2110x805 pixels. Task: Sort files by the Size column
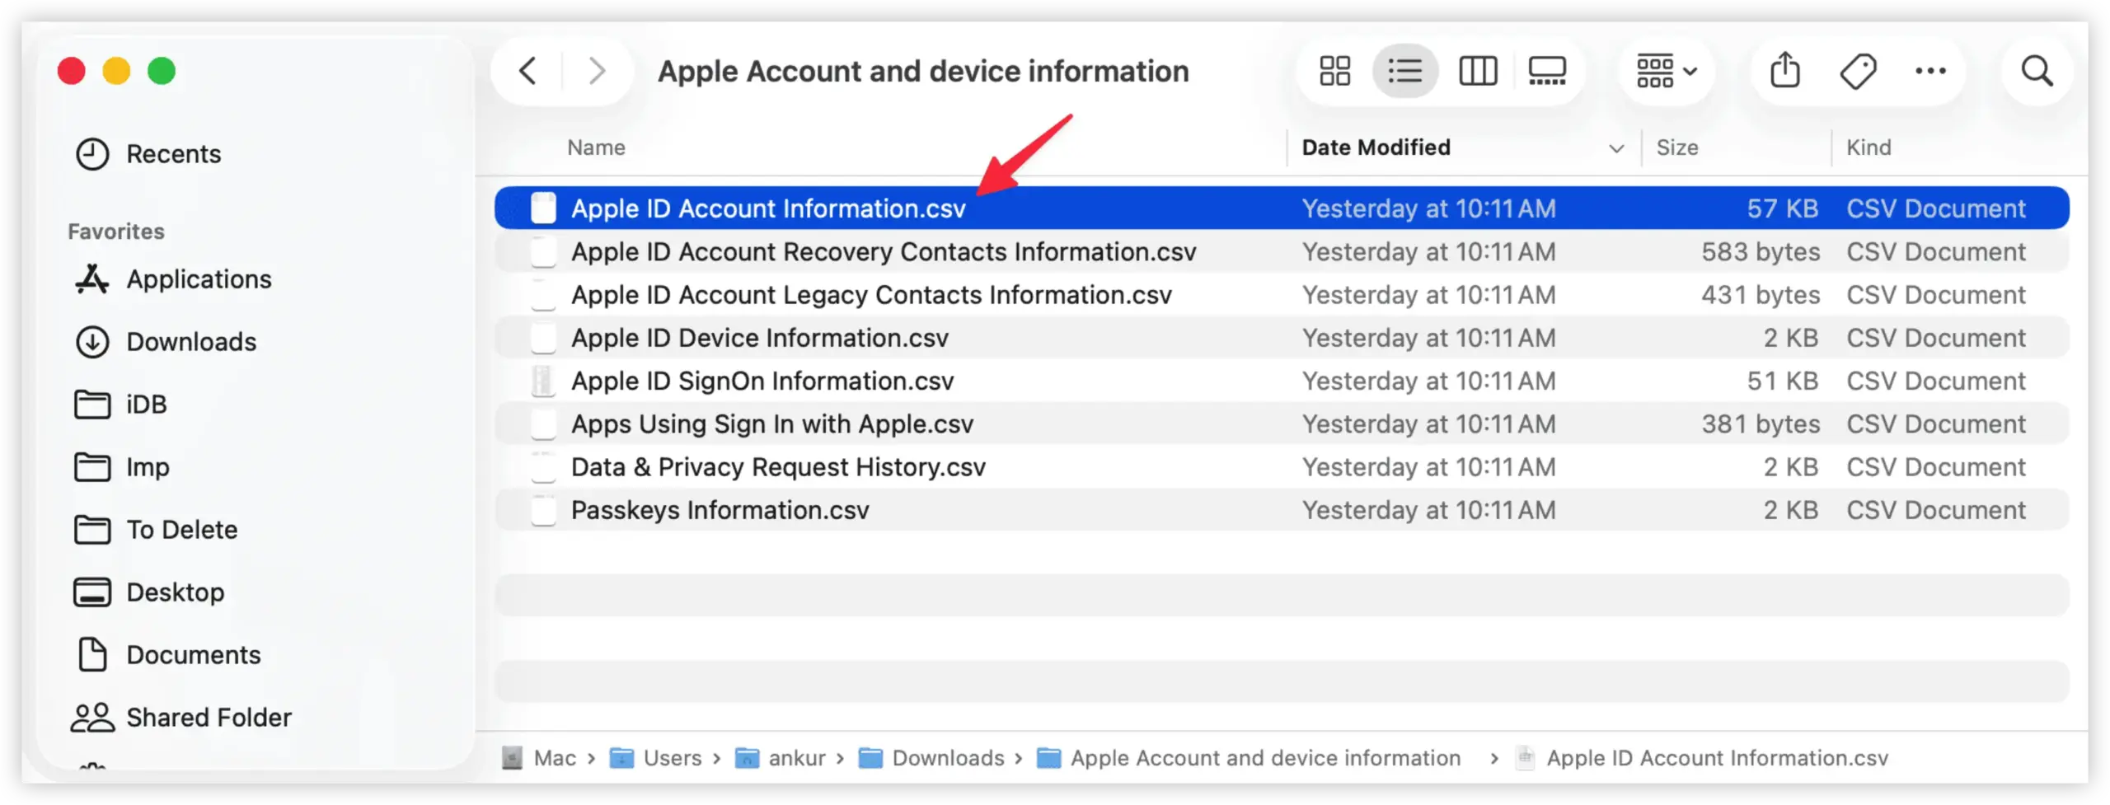click(x=1678, y=147)
